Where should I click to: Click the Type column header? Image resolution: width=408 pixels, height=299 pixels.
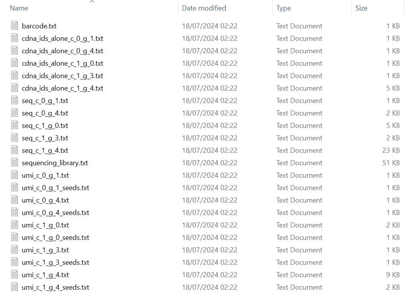(284, 8)
